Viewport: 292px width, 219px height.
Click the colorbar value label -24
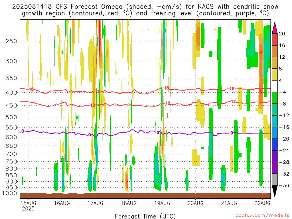pos(284,151)
